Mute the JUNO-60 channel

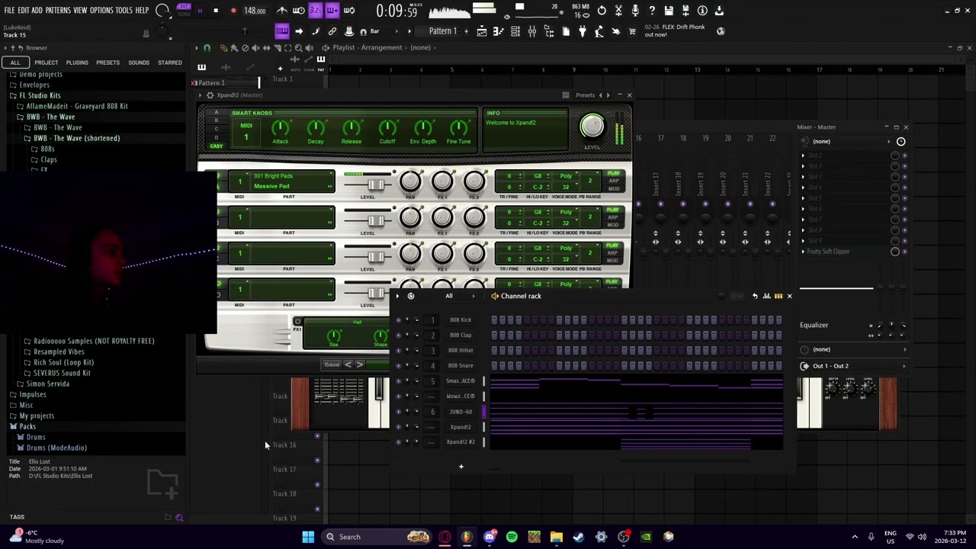(x=398, y=412)
